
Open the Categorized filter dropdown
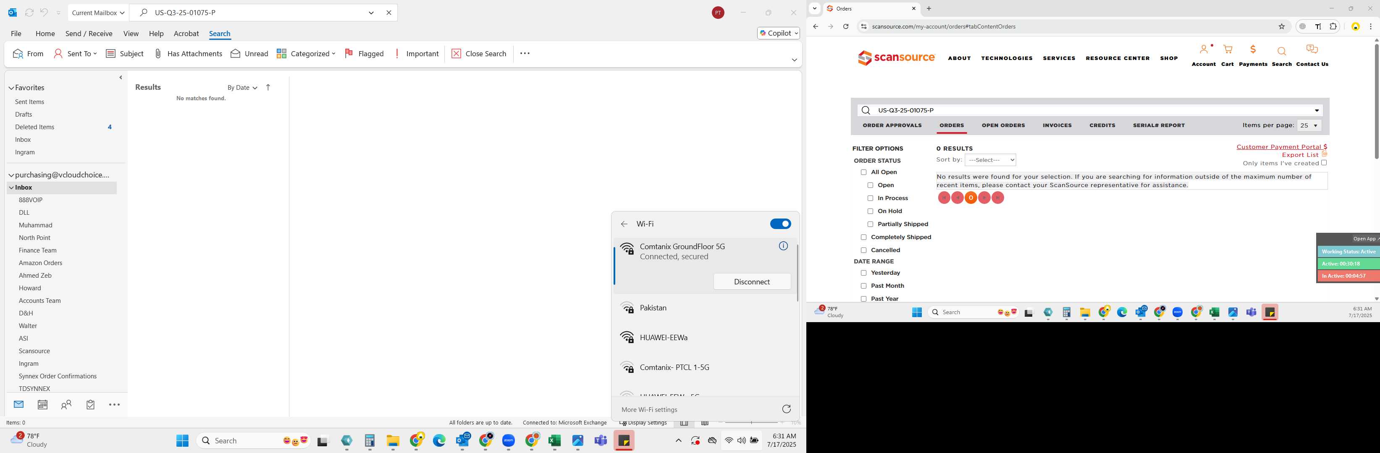click(306, 54)
